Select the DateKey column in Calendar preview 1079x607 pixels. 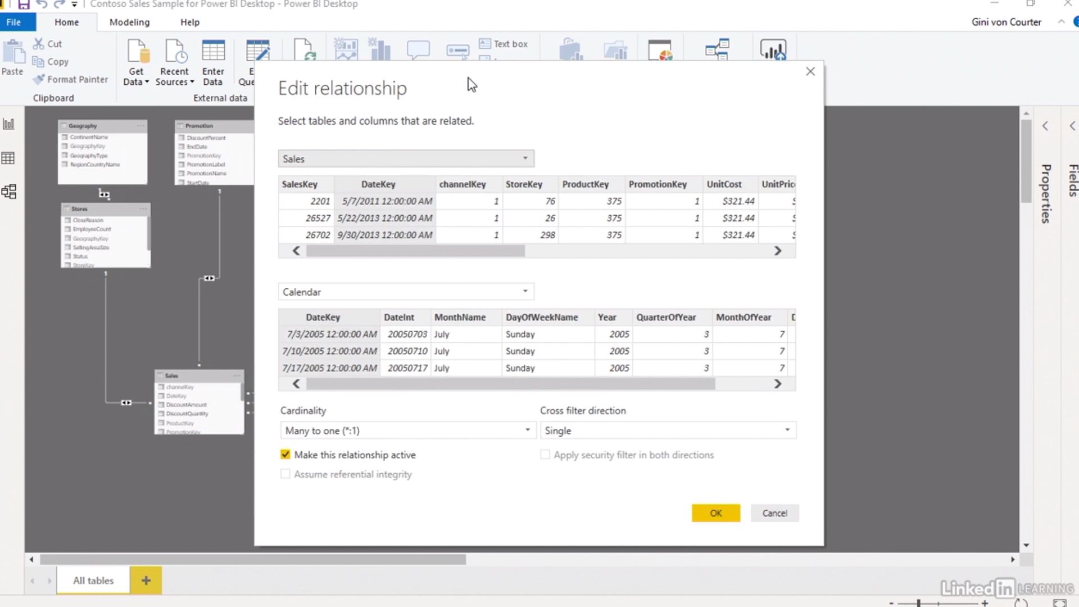click(x=323, y=317)
